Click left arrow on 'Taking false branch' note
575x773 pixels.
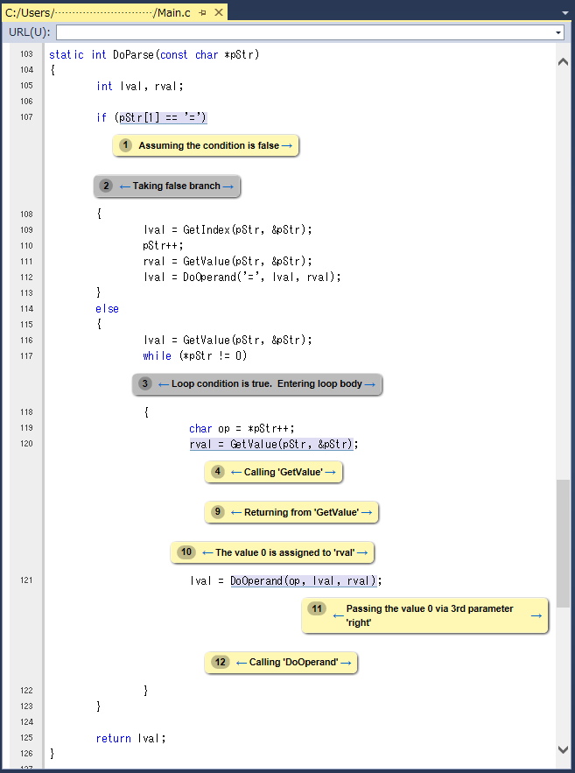click(x=124, y=186)
